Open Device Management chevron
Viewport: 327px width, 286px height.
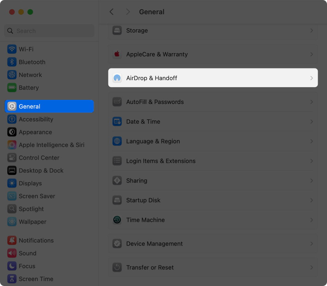pos(312,243)
